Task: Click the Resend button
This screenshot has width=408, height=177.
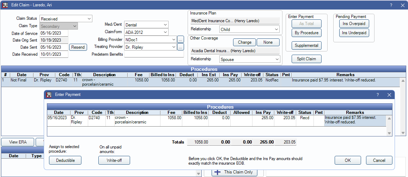Action: (78, 47)
